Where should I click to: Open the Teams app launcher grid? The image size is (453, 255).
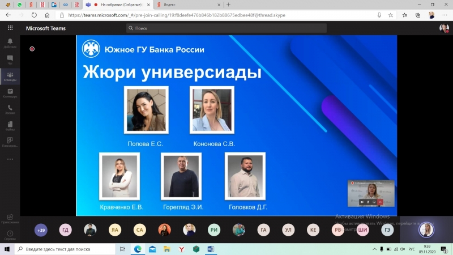tap(10, 28)
